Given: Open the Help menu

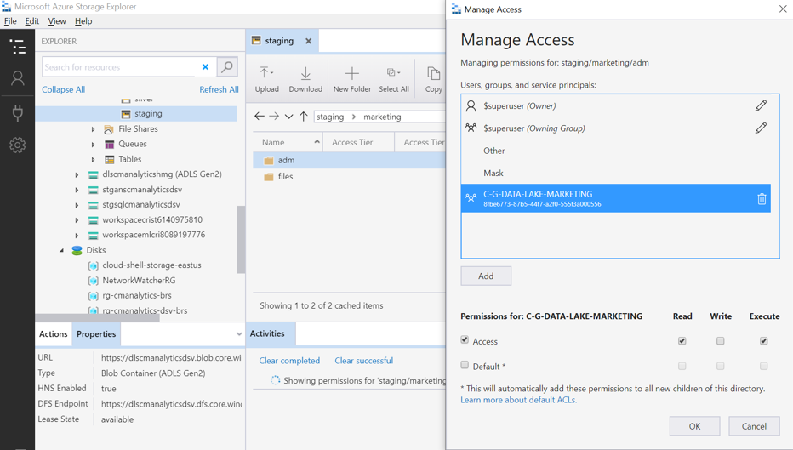Looking at the screenshot, I should click(x=83, y=21).
